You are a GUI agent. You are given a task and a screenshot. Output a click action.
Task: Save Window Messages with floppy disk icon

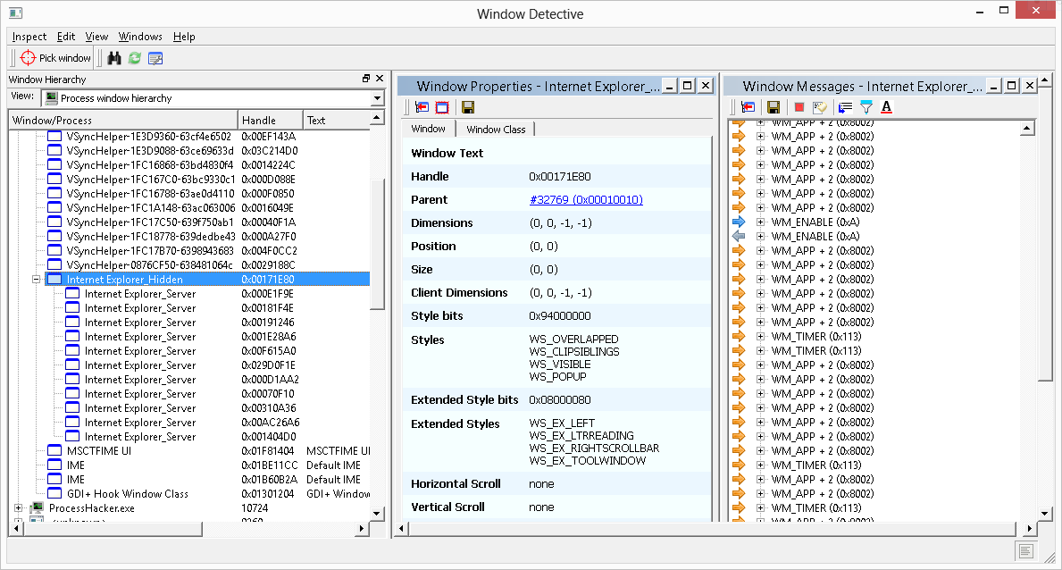774,107
